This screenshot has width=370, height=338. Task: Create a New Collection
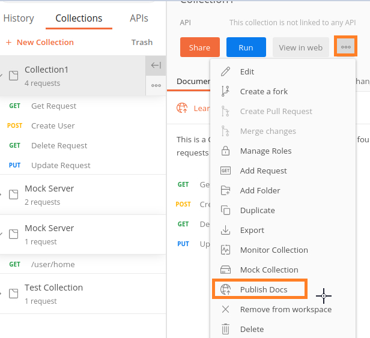point(40,42)
